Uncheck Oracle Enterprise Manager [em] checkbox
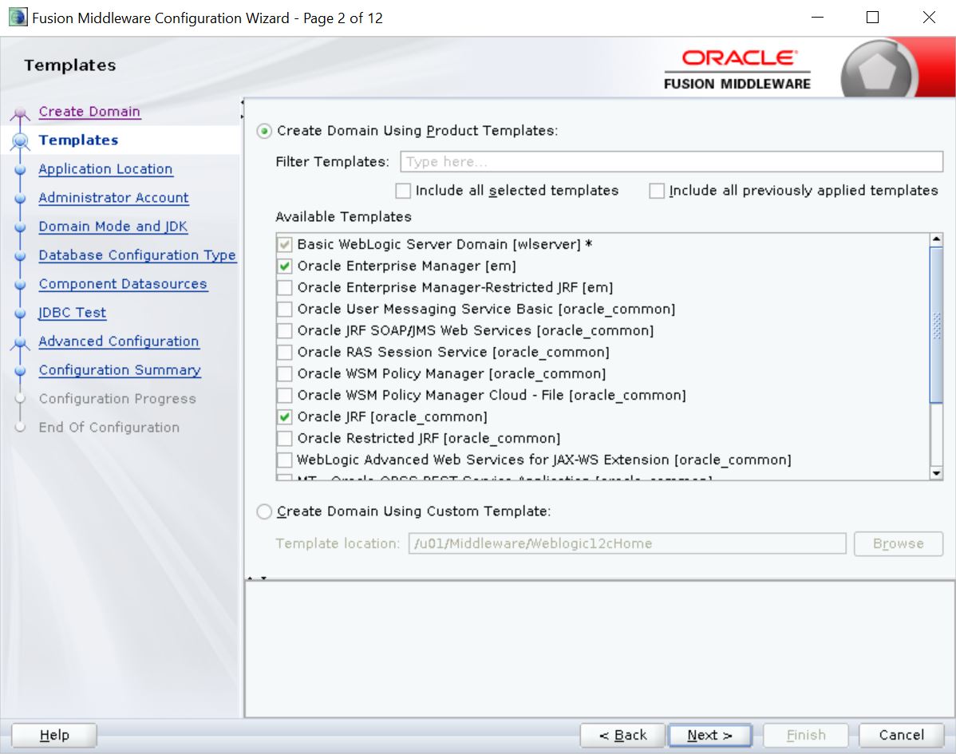956x754 pixels. click(284, 266)
